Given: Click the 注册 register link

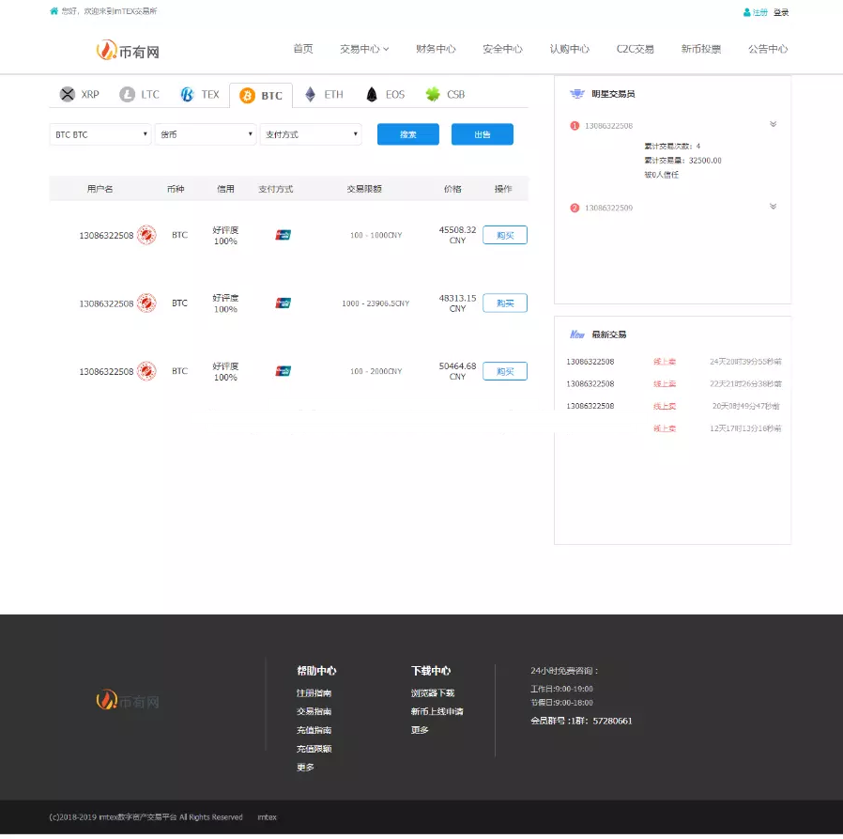Looking at the screenshot, I should pos(759,12).
